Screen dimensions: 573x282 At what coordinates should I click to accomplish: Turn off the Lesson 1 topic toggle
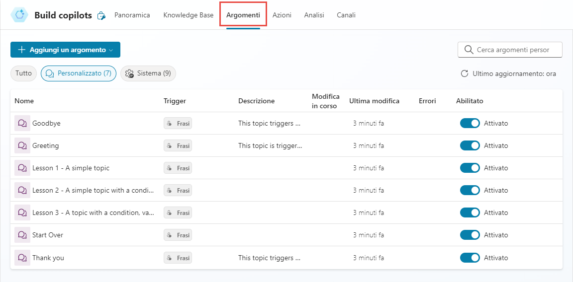click(470, 168)
